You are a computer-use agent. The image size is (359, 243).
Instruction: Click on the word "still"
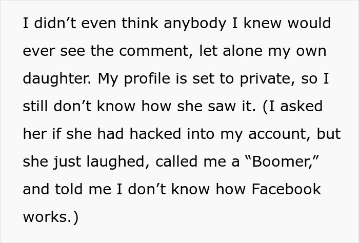tap(35, 106)
